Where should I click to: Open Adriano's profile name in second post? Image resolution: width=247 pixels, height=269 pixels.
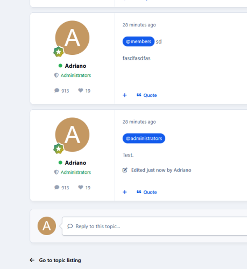pyautogui.click(x=75, y=162)
